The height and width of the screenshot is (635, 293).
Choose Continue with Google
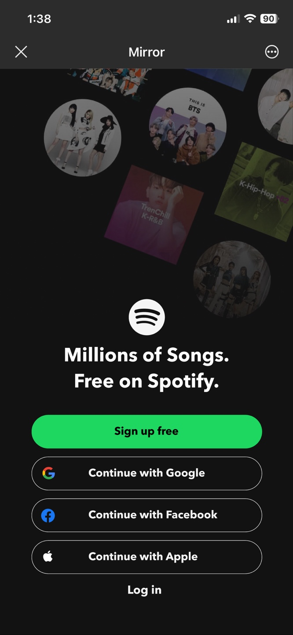(x=146, y=473)
